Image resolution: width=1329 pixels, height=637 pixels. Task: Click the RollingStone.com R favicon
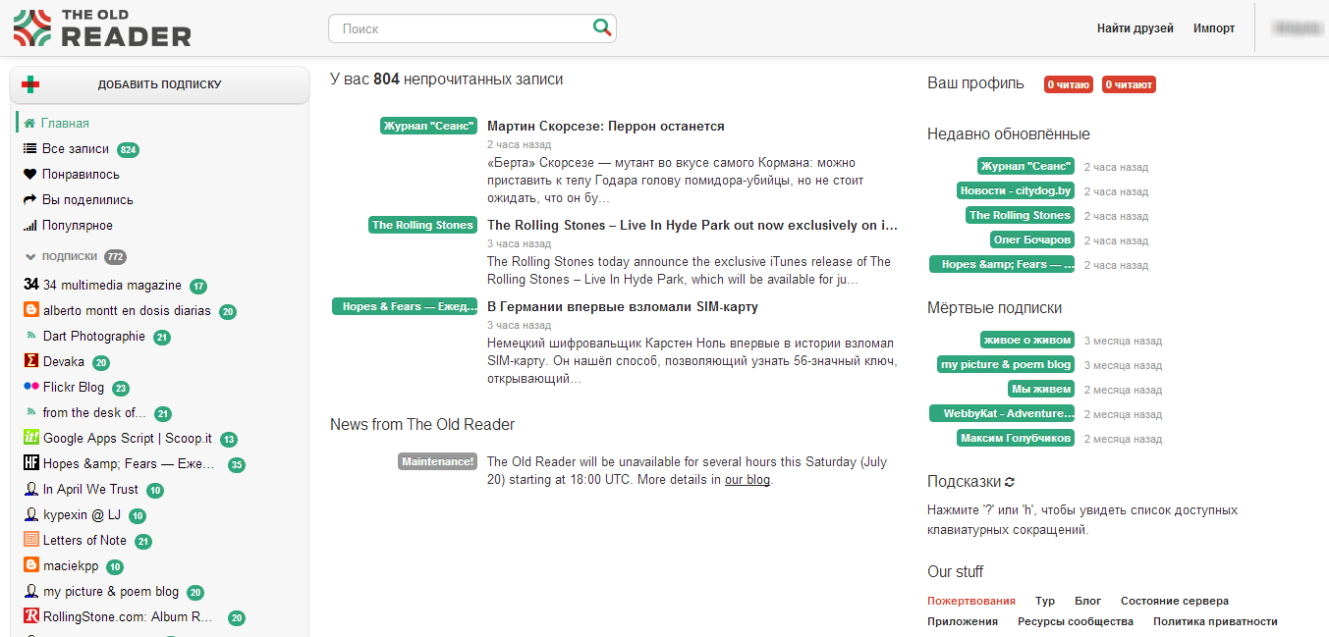(31, 616)
